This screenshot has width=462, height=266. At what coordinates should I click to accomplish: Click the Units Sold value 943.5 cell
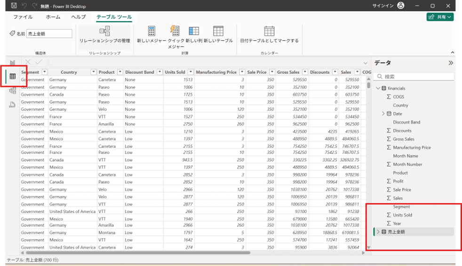178,160
